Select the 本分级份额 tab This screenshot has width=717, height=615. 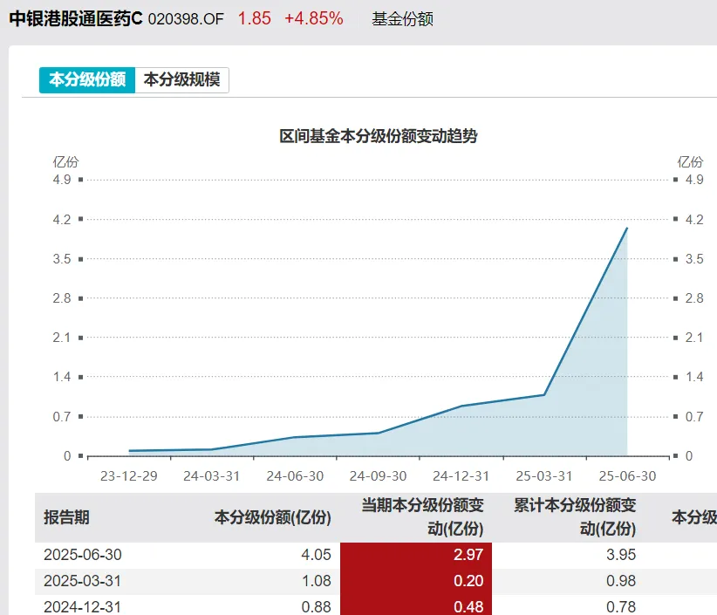87,80
